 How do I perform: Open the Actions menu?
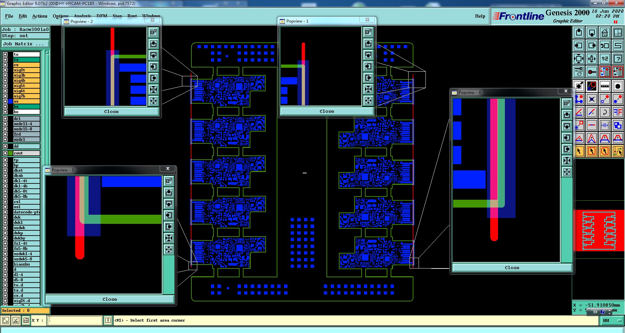pyautogui.click(x=40, y=16)
